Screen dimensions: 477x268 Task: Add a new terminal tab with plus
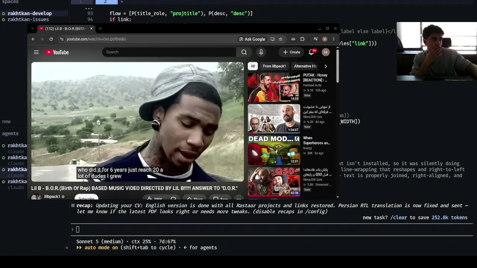click(x=121, y=2)
